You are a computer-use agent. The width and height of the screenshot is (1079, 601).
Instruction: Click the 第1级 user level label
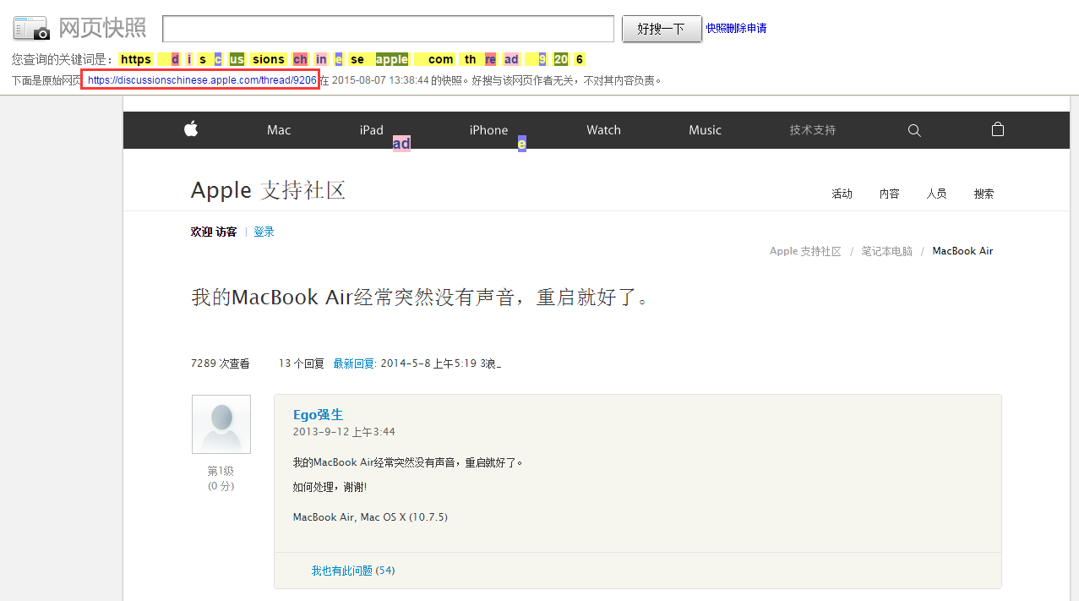(221, 471)
